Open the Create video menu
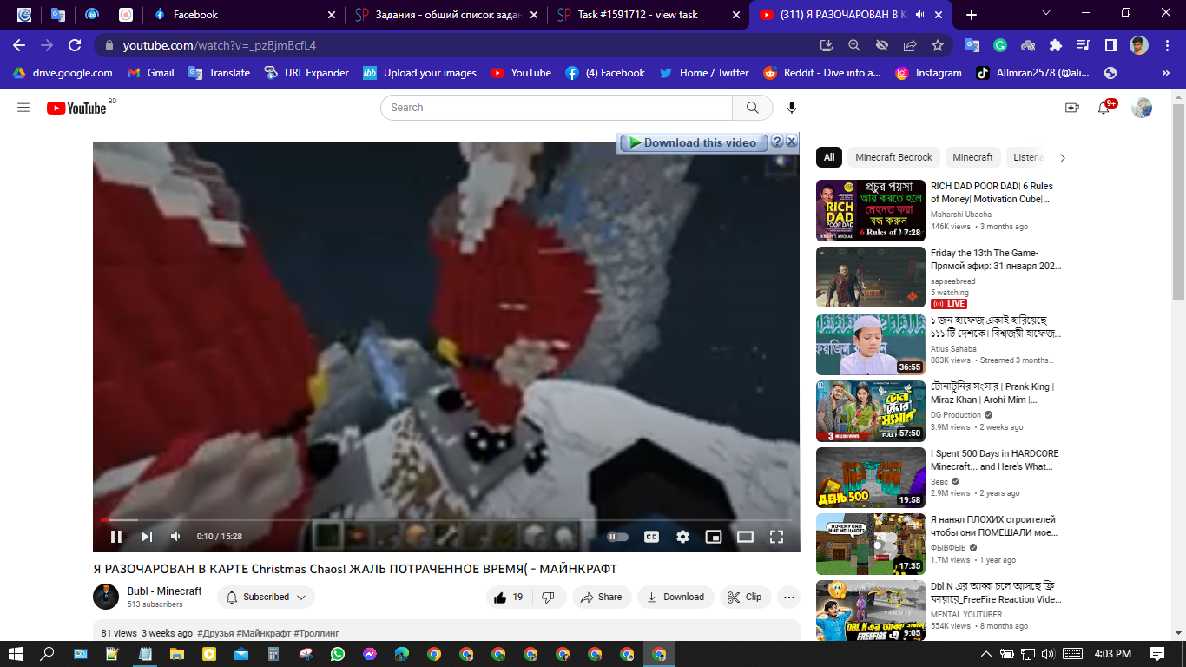Image resolution: width=1186 pixels, height=667 pixels. coord(1071,108)
